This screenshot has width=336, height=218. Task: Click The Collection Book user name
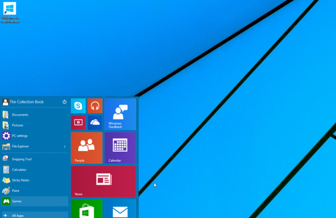[27, 102]
